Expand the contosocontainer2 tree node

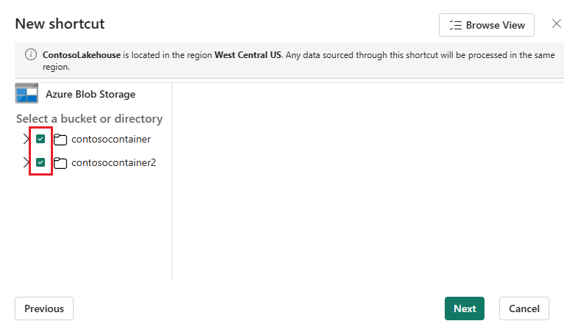(26, 162)
